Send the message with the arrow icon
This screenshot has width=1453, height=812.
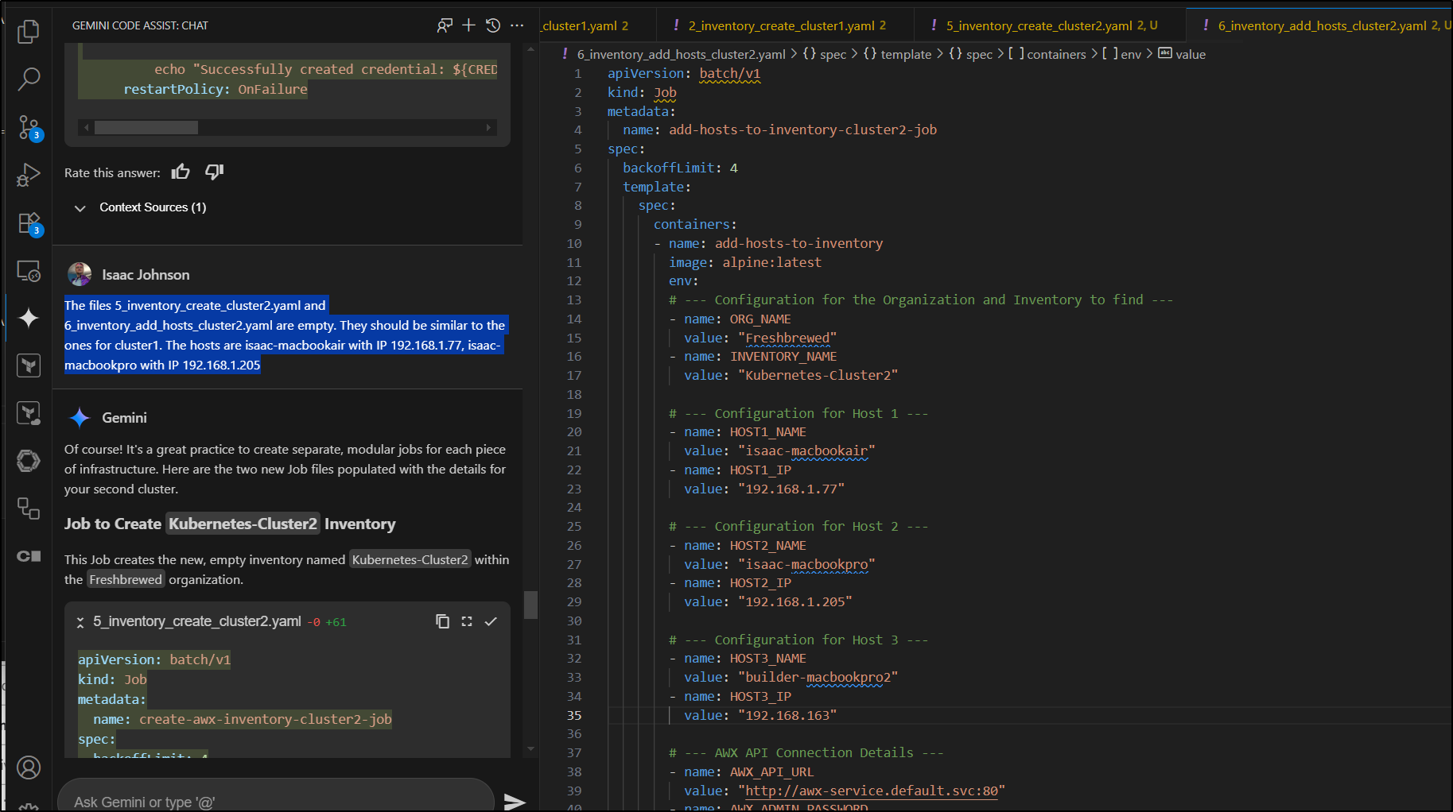point(515,801)
